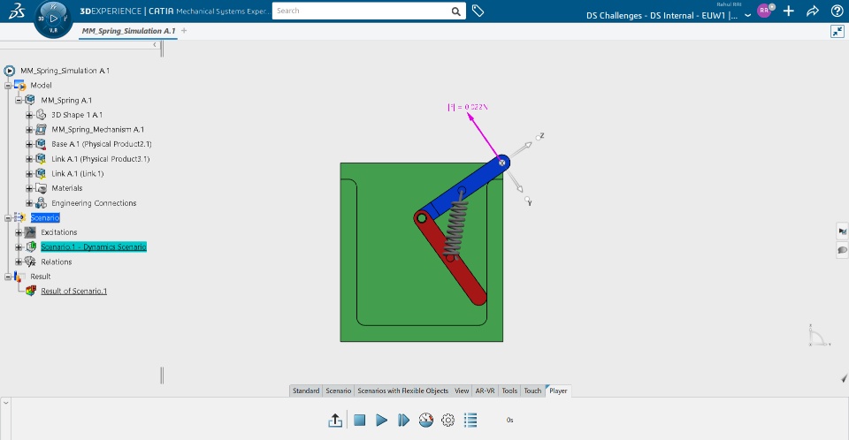Click in the Search input field
This screenshot has width=849, height=440.
pos(362,11)
